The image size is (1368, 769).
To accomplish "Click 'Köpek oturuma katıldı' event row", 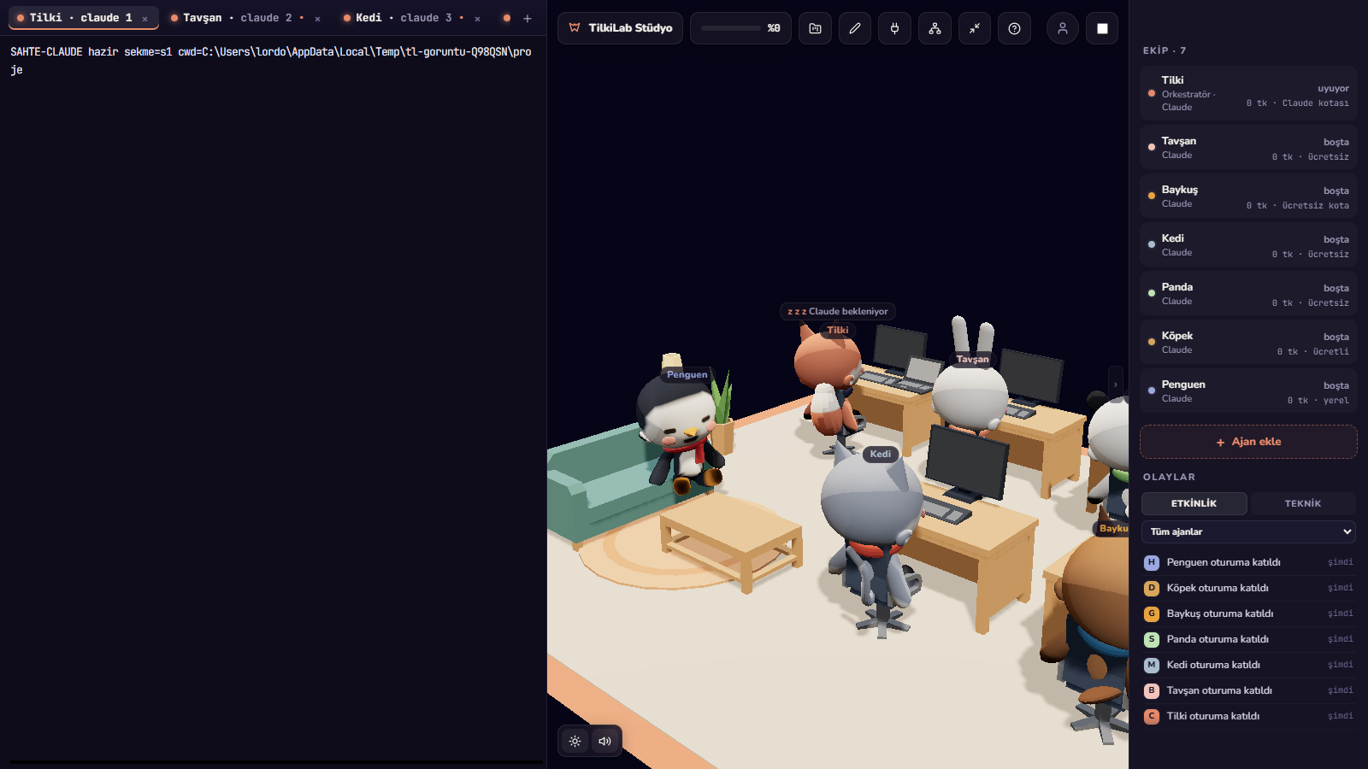I will coord(1248,588).
